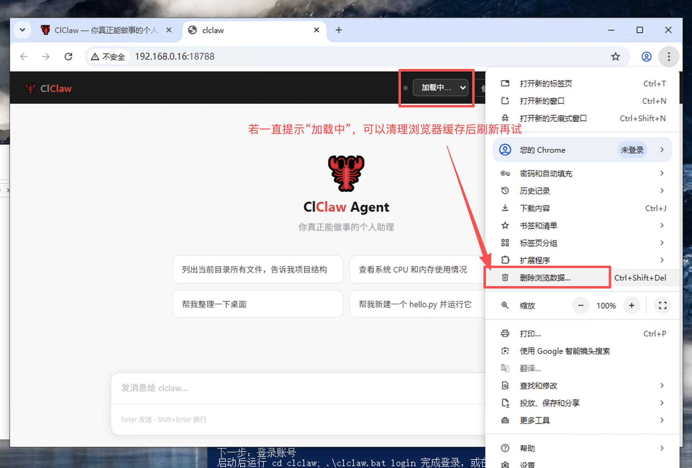Click the not-secure warning icon
This screenshot has height=468, width=692.
click(x=95, y=56)
